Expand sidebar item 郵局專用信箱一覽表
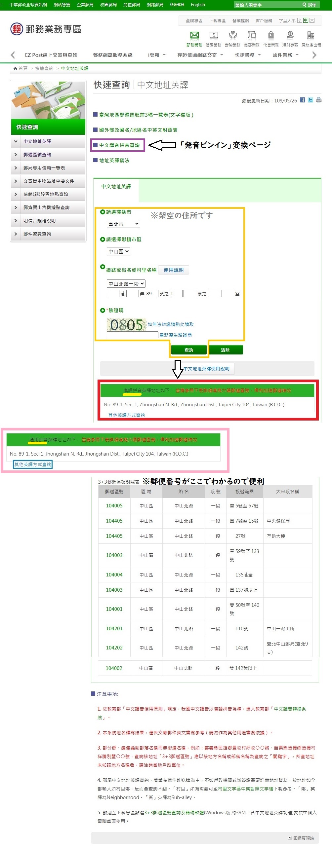332x848 pixels. point(48,168)
